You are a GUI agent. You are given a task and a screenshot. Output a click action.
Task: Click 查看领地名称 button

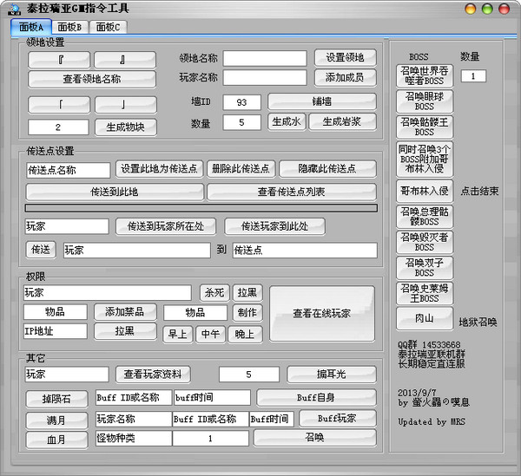tap(91, 79)
